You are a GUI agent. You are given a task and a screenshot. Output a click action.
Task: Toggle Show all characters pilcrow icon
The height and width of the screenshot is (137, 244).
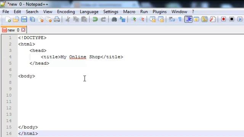tap(180, 19)
